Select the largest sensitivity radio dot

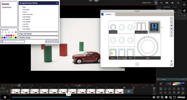(x=16, y=32)
